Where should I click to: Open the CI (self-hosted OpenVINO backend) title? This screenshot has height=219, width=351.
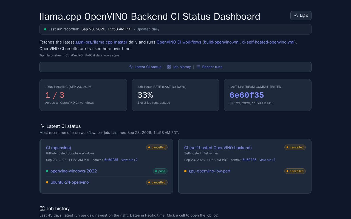[218, 148]
